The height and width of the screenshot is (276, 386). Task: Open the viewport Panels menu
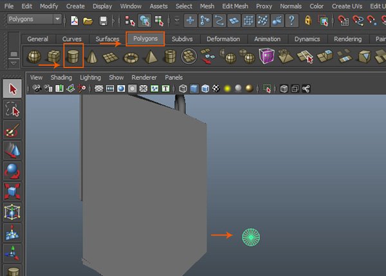point(174,77)
